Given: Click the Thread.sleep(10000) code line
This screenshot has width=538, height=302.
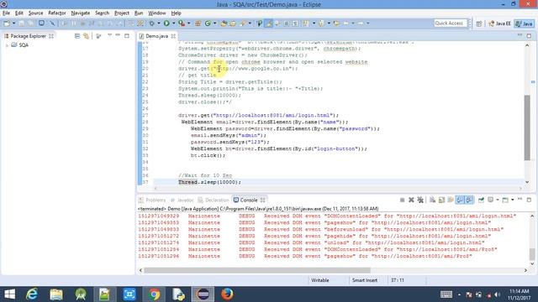Looking at the screenshot, I should point(209,182).
